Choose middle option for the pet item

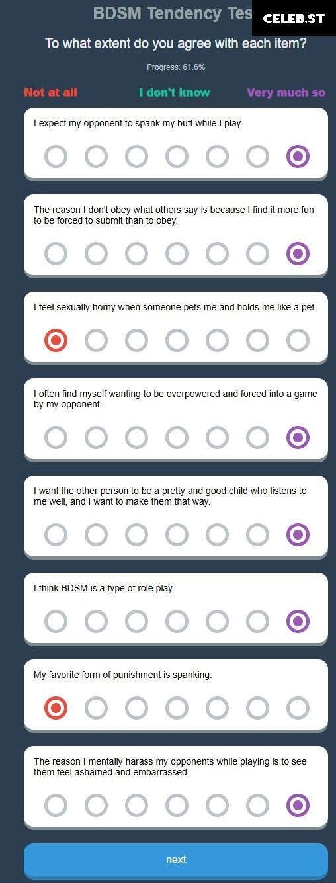click(x=177, y=341)
